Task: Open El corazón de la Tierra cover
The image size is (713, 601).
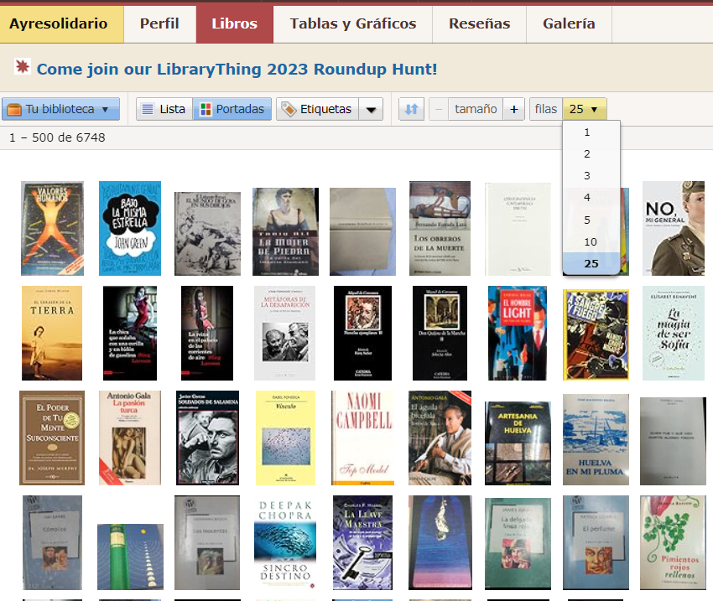Action: coord(52,333)
